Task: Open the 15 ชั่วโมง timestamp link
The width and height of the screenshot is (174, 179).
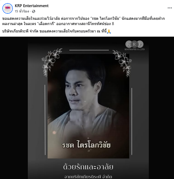Action: pyautogui.click(x=22, y=11)
